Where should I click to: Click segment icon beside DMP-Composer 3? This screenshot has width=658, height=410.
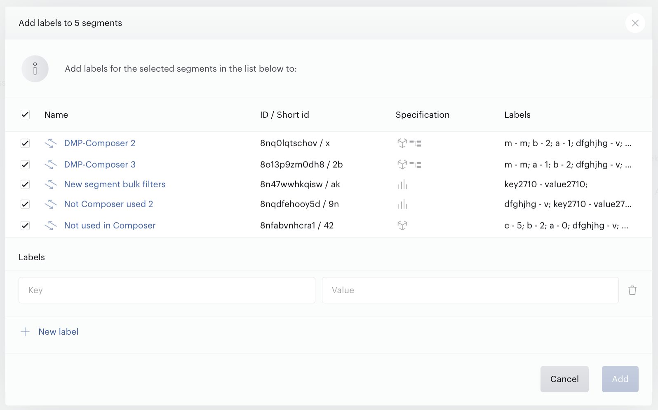pos(51,165)
